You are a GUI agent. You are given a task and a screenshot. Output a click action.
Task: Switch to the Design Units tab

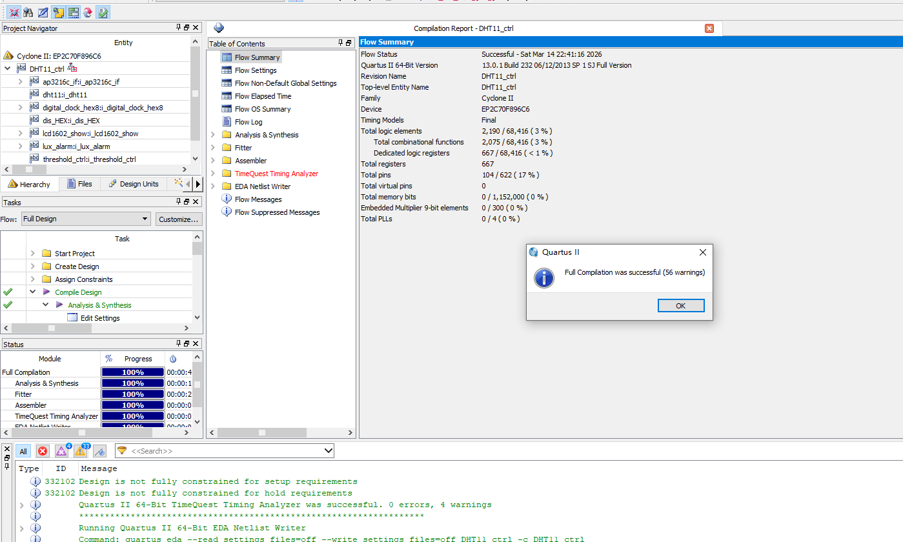(x=133, y=184)
